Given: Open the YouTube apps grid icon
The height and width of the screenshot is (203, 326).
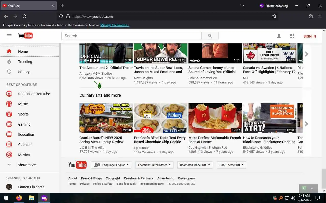Looking at the screenshot, I should pyautogui.click(x=292, y=36).
